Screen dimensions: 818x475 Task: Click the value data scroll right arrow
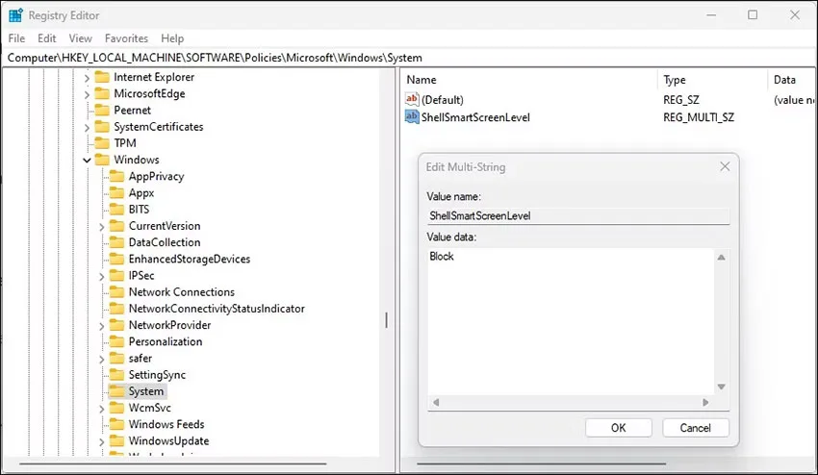(705, 403)
